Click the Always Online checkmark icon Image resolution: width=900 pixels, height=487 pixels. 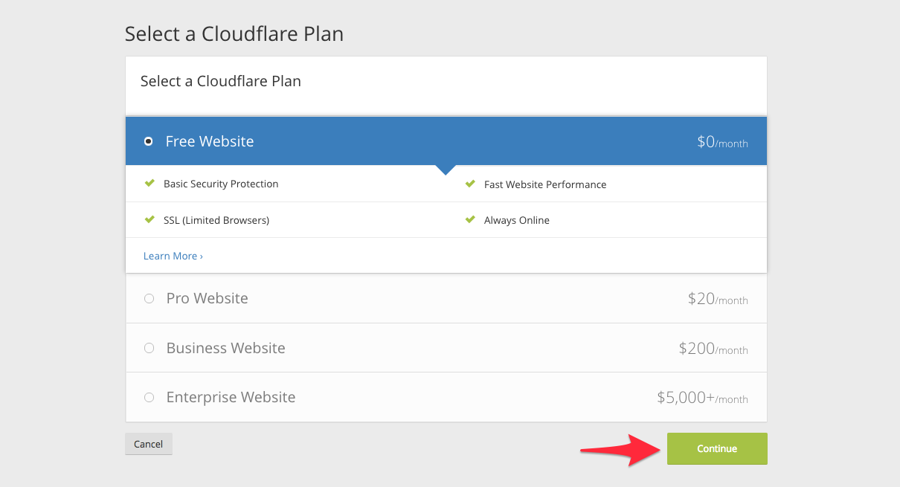[470, 219]
